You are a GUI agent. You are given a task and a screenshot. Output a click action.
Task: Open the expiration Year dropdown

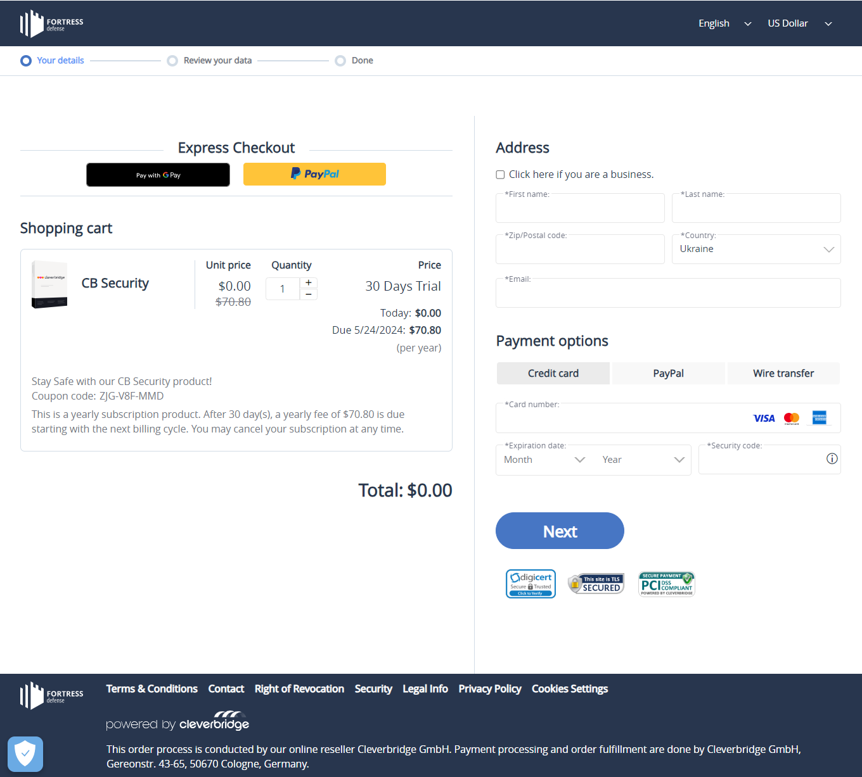(x=643, y=460)
